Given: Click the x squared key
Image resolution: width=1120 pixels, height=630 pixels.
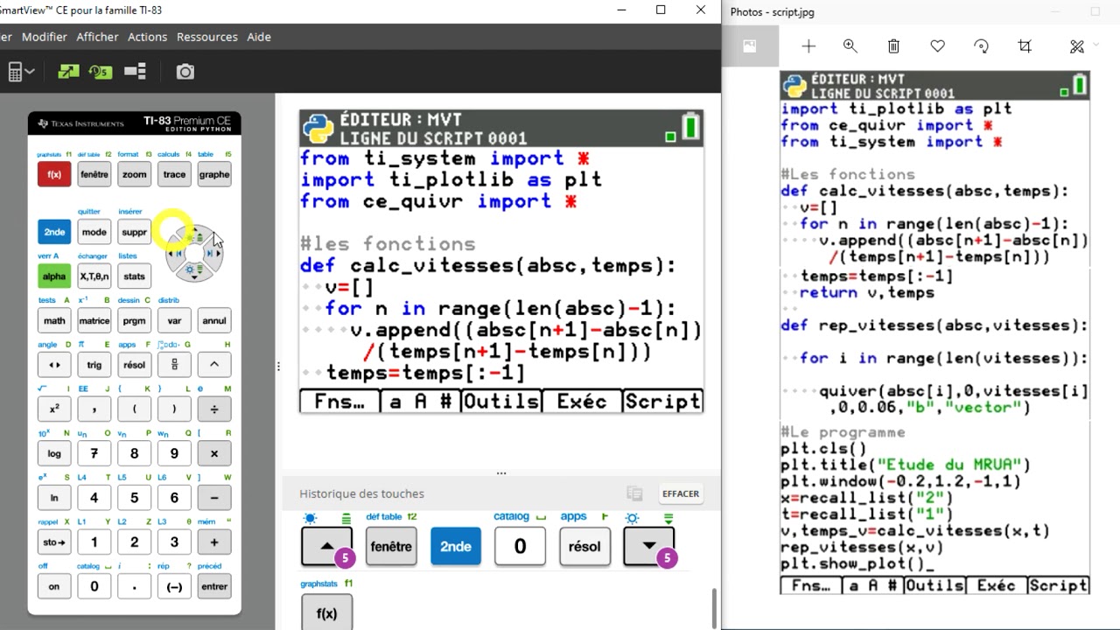Looking at the screenshot, I should [x=54, y=409].
